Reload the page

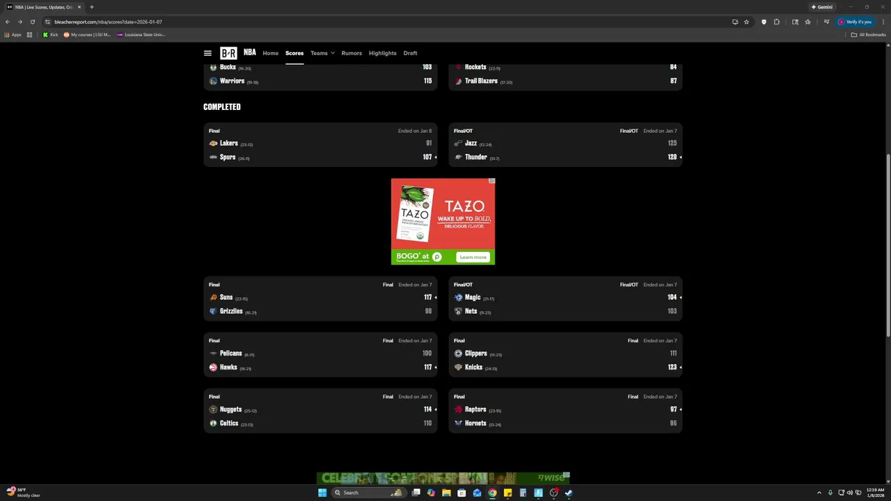tap(32, 22)
